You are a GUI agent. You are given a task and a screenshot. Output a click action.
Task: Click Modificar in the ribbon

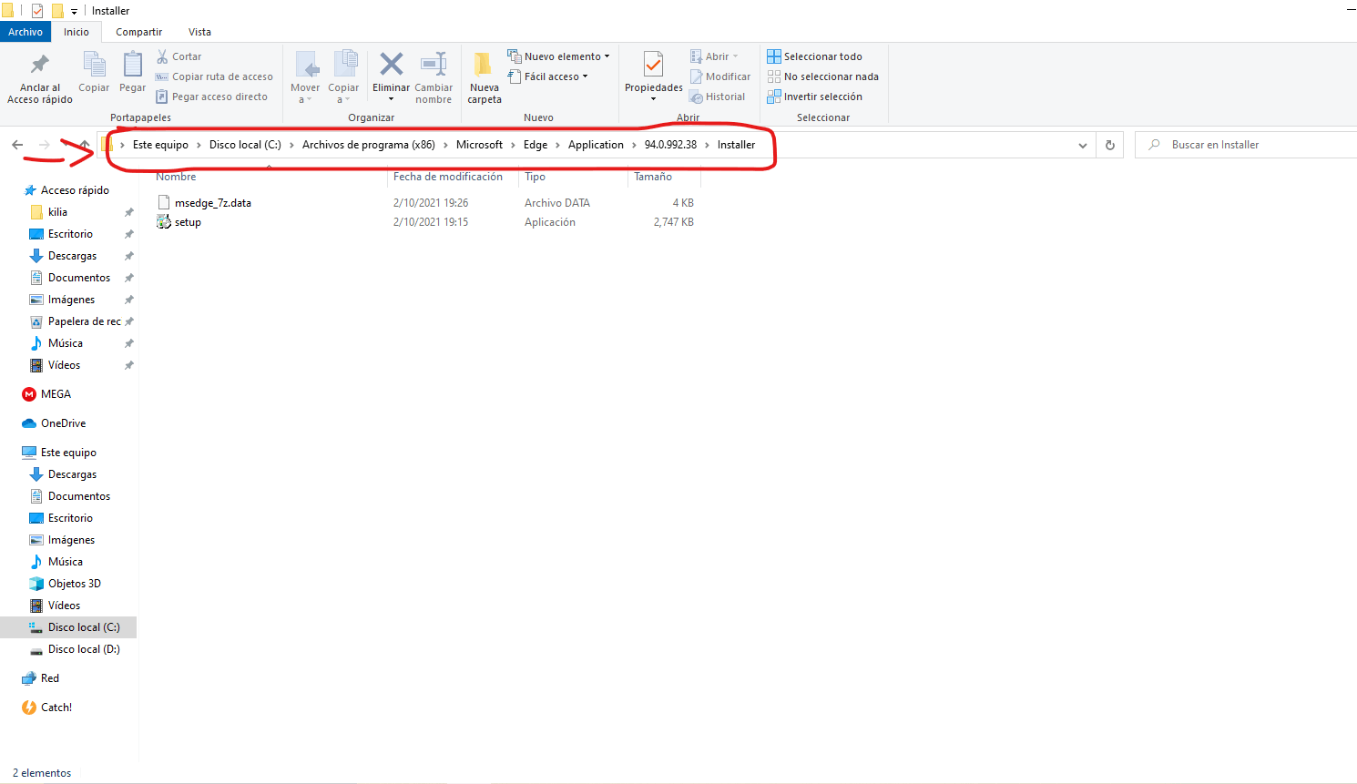720,76
